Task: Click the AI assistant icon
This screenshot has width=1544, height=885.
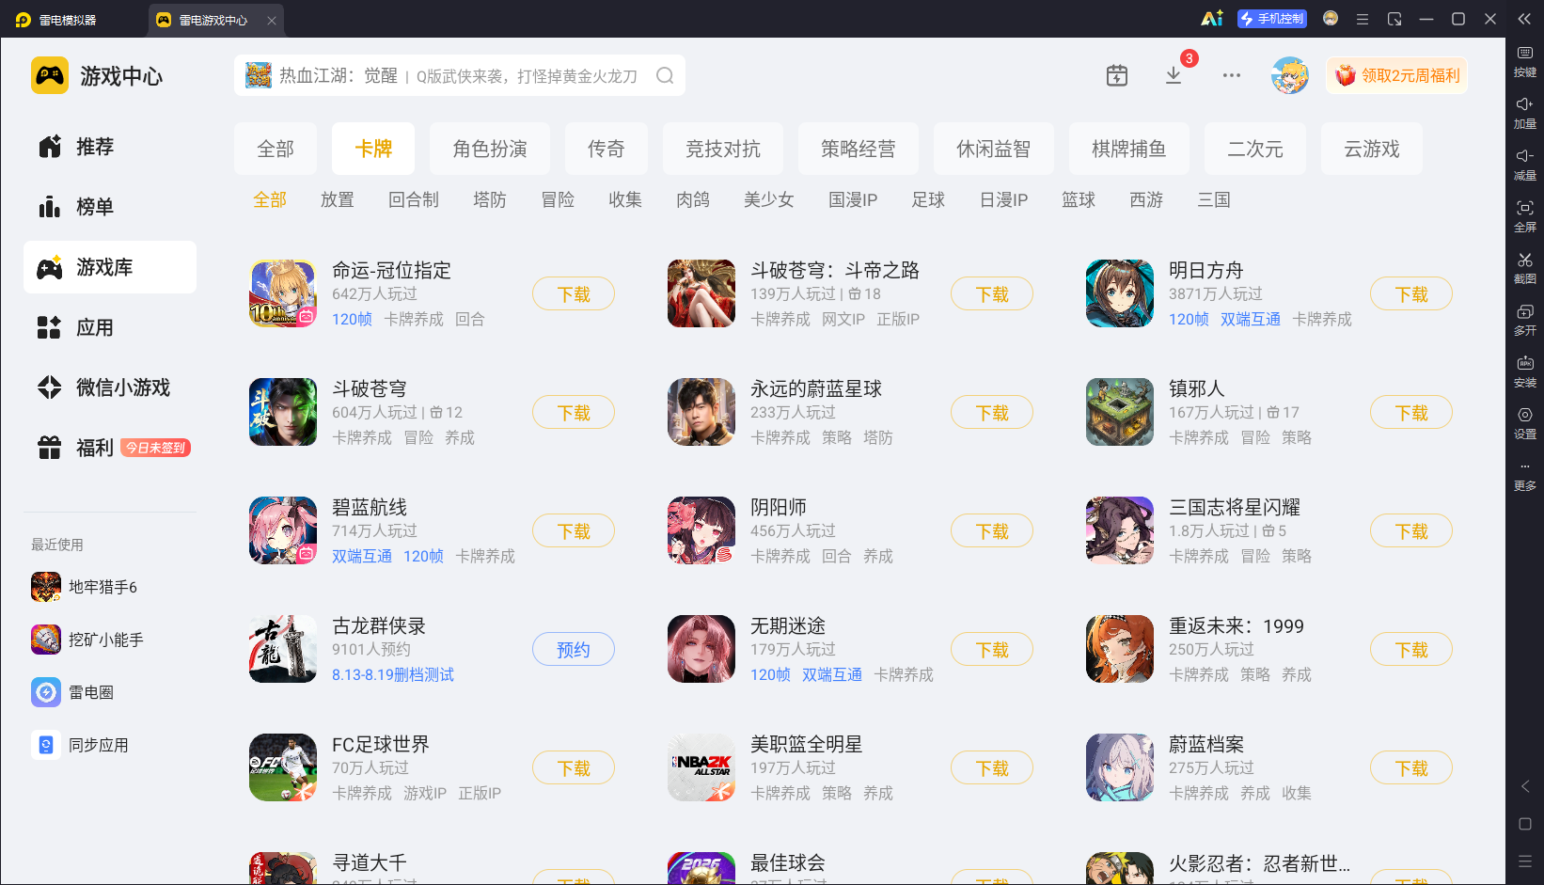Action: (x=1212, y=19)
